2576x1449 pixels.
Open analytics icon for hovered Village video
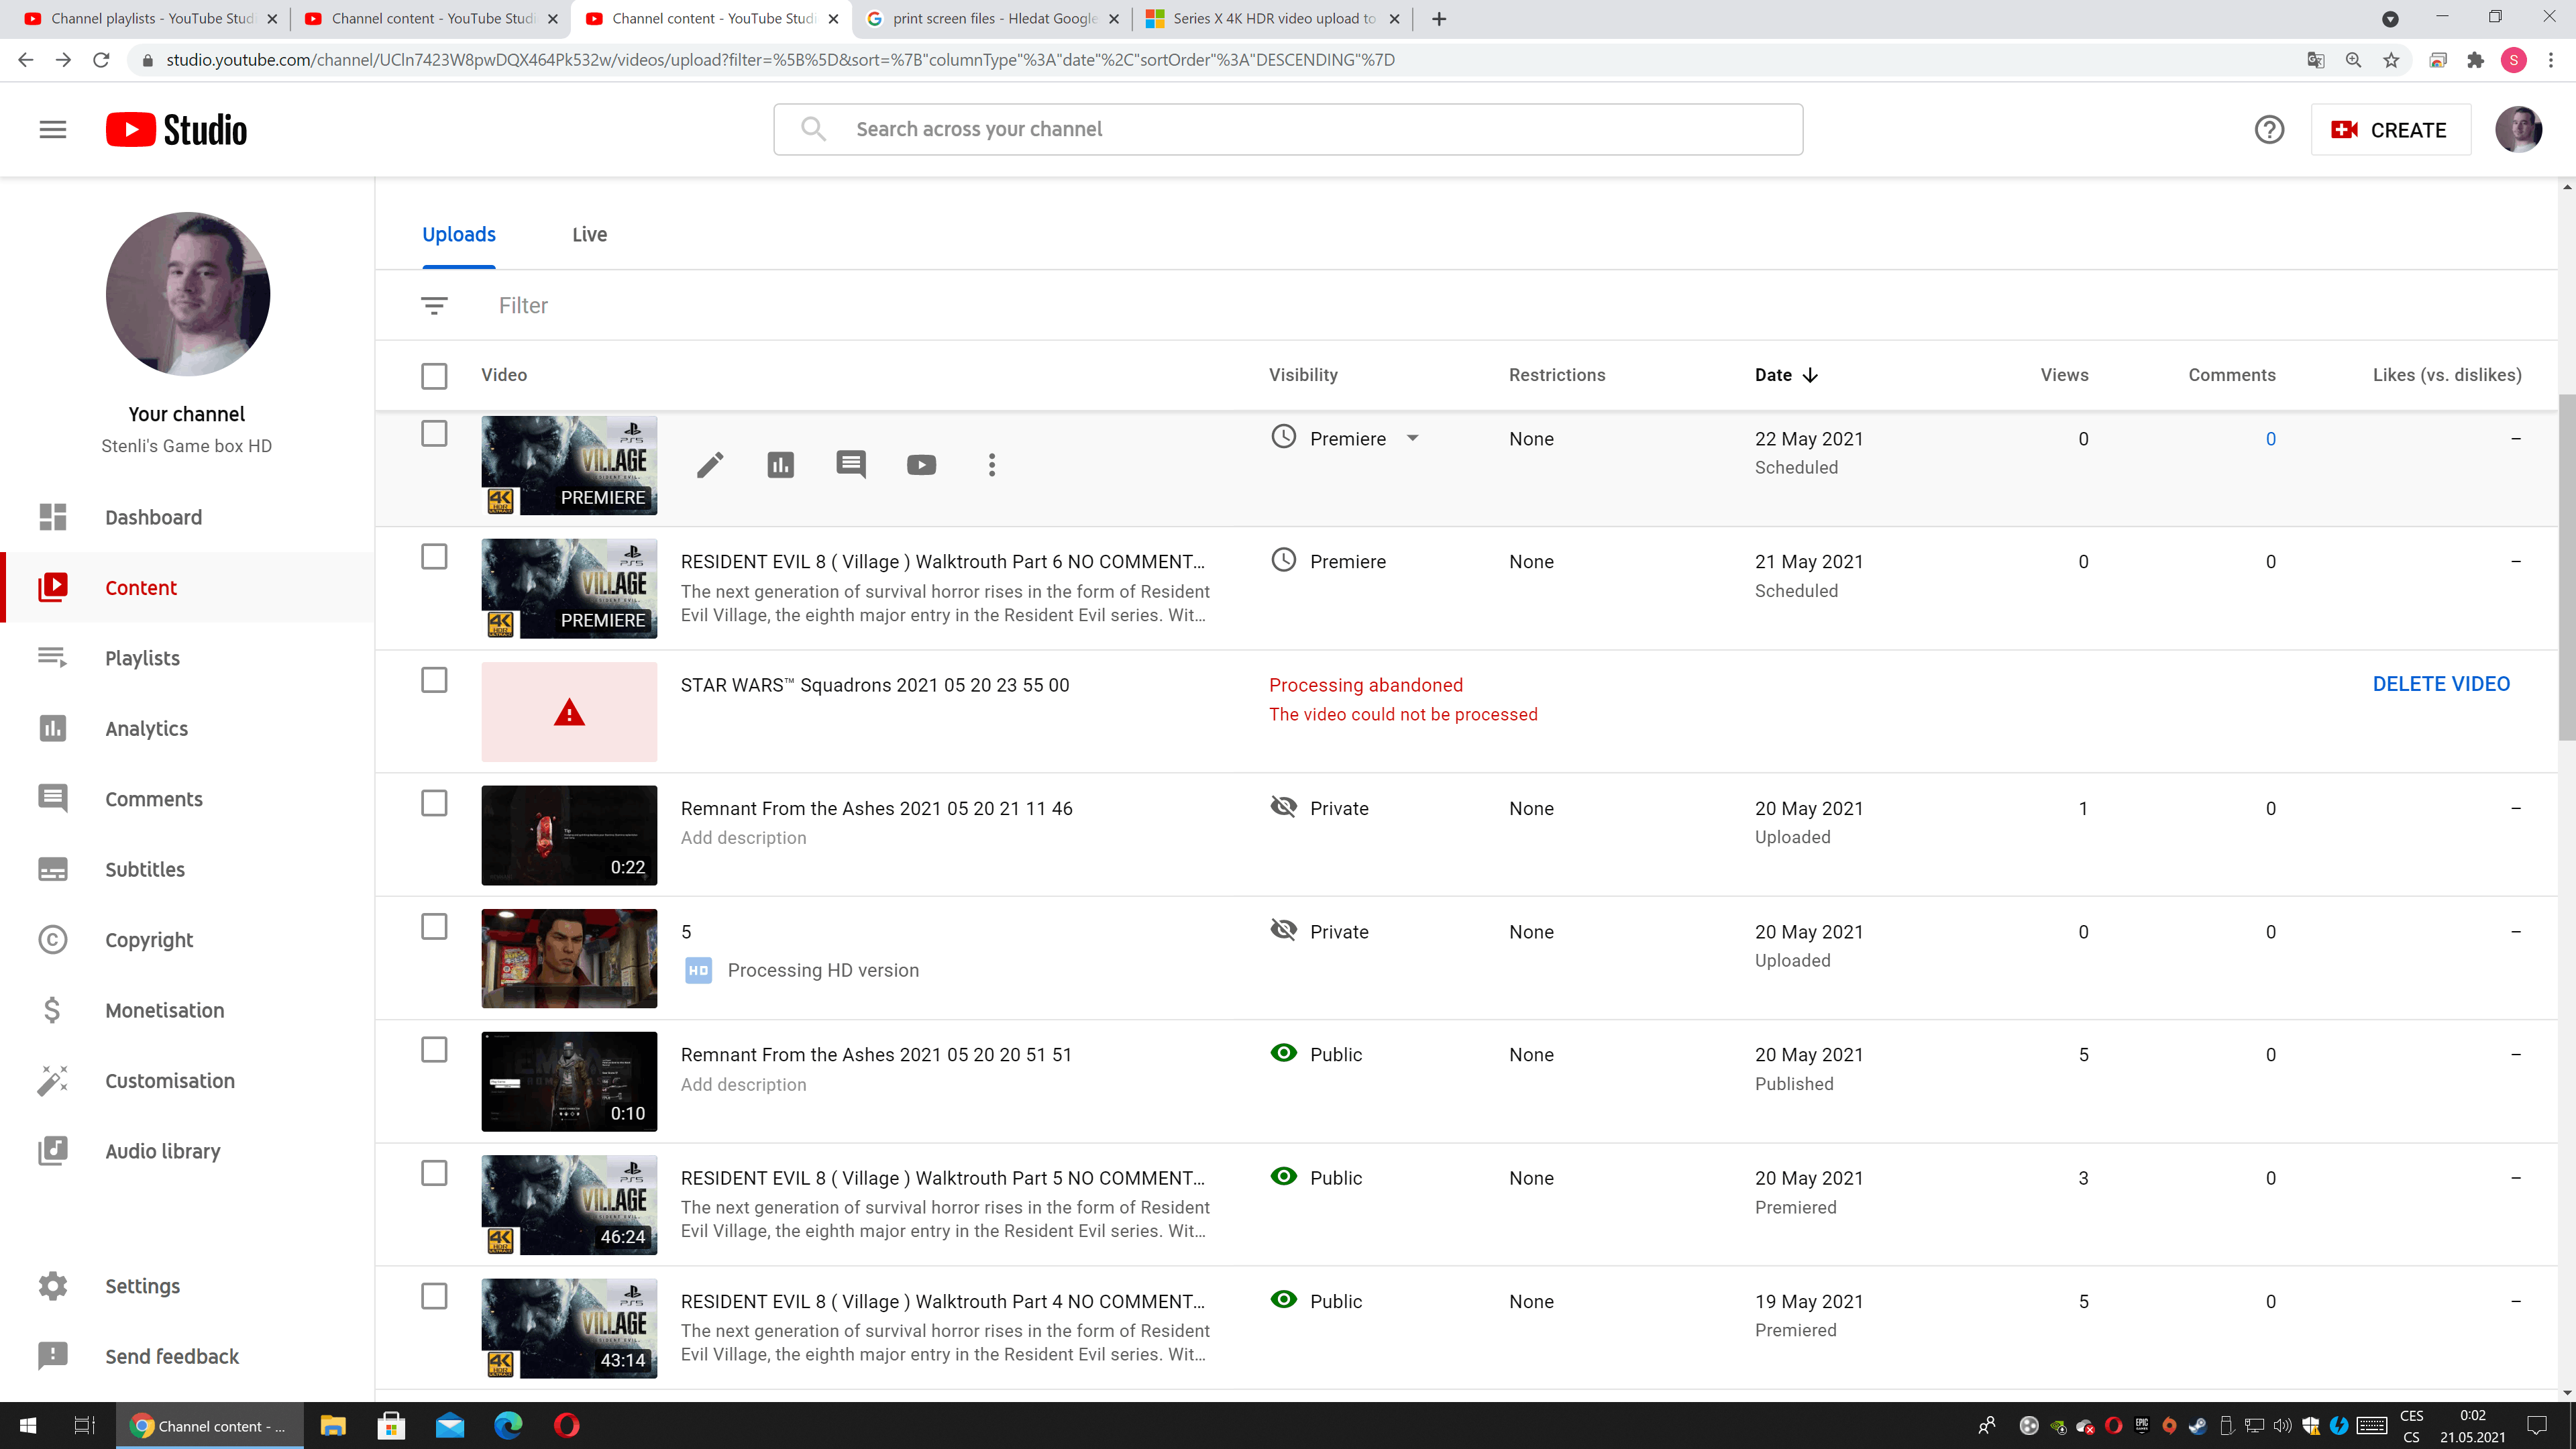[x=780, y=465]
